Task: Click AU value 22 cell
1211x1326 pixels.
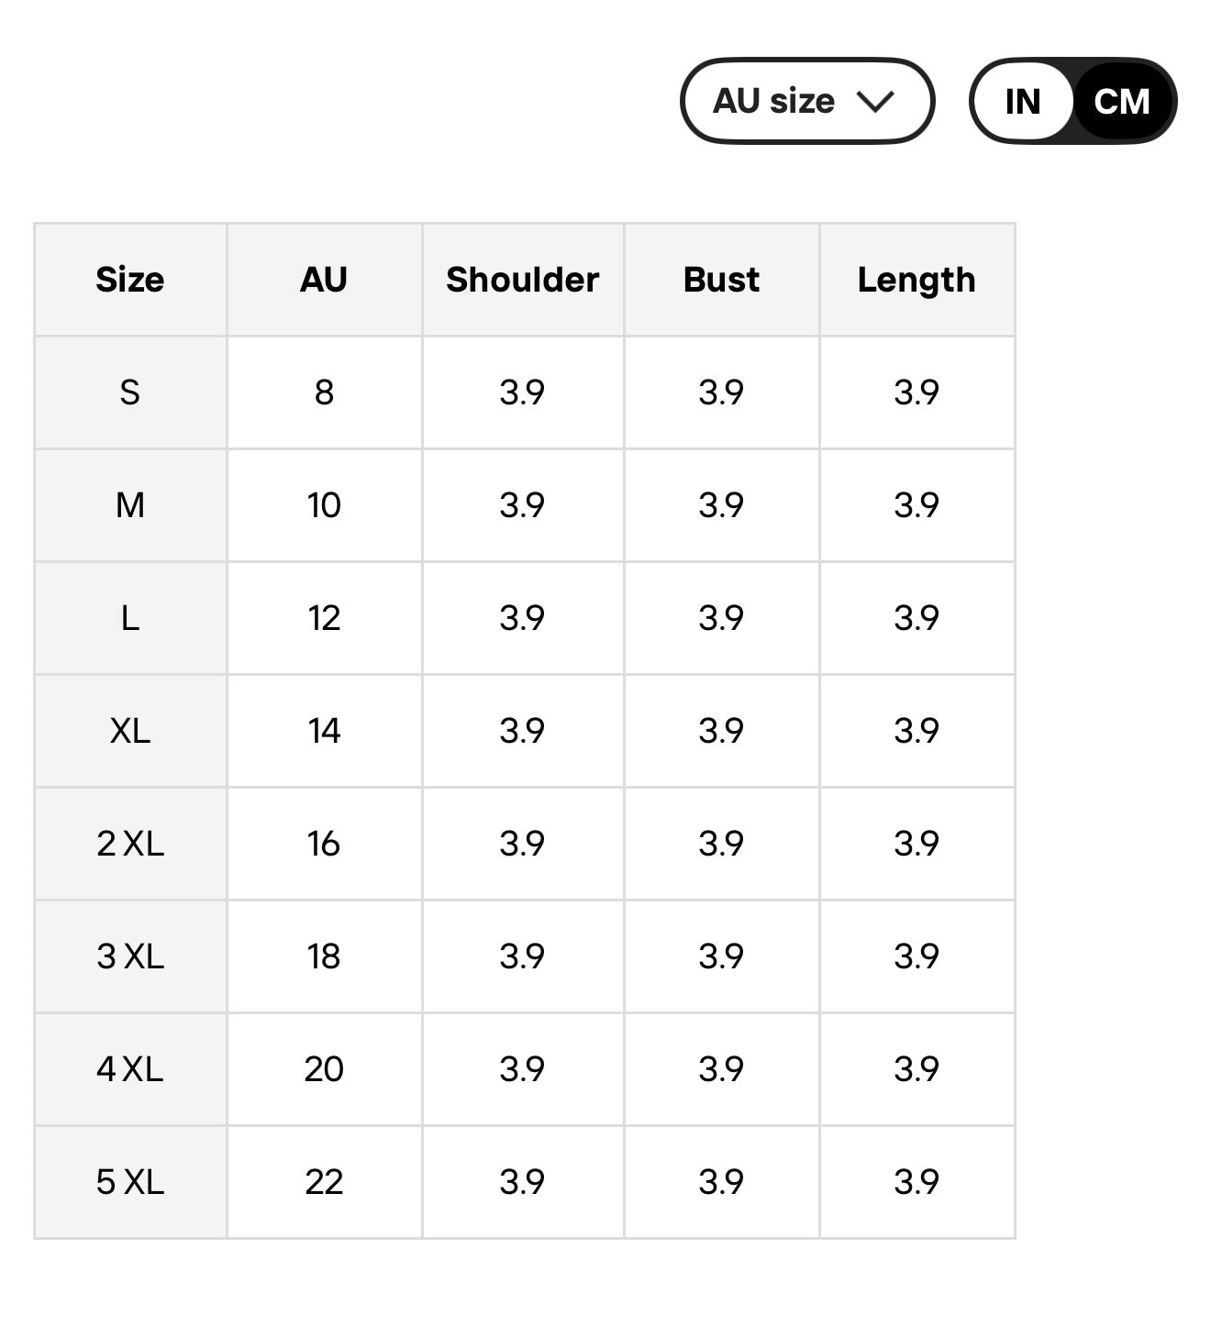Action: pos(324,1182)
